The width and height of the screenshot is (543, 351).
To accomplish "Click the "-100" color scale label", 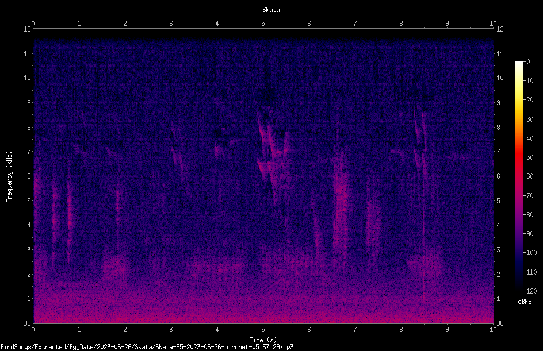I will coord(530,253).
